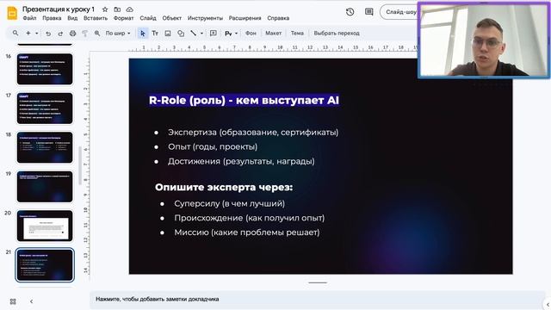This screenshot has width=551, height=310.
Task: Click the Макет button
Action: (274, 33)
